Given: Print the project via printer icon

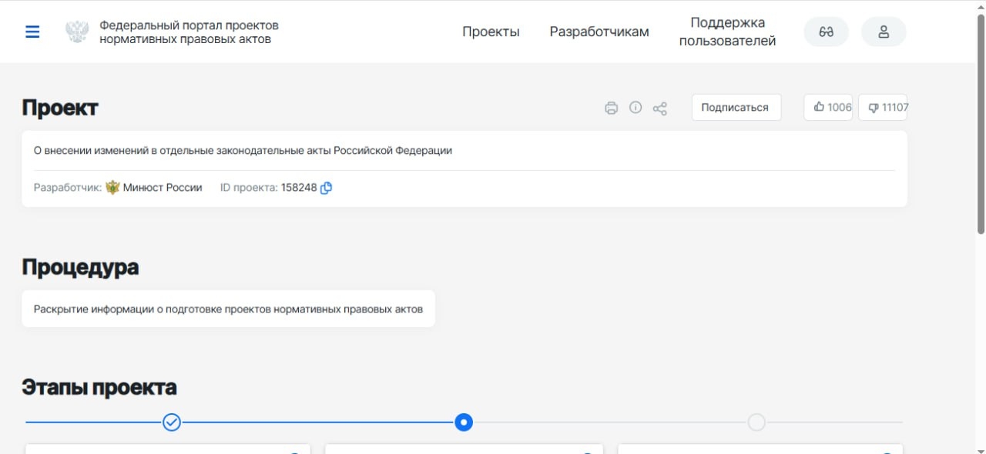Looking at the screenshot, I should click(x=612, y=108).
